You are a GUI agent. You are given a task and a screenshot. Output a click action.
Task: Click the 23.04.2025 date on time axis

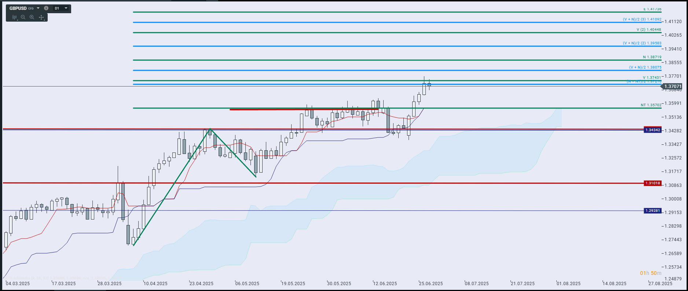(201, 284)
